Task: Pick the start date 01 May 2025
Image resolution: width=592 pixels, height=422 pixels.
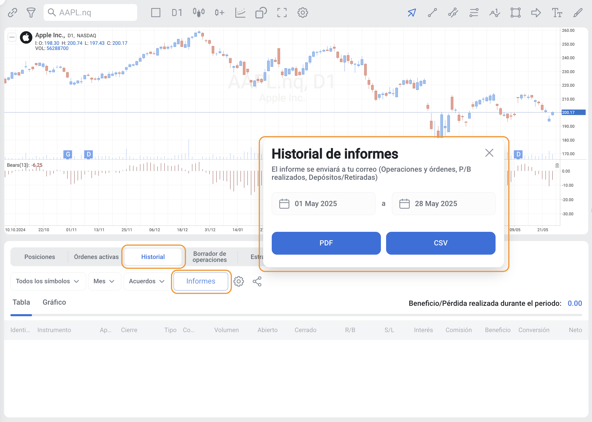Action: [323, 204]
